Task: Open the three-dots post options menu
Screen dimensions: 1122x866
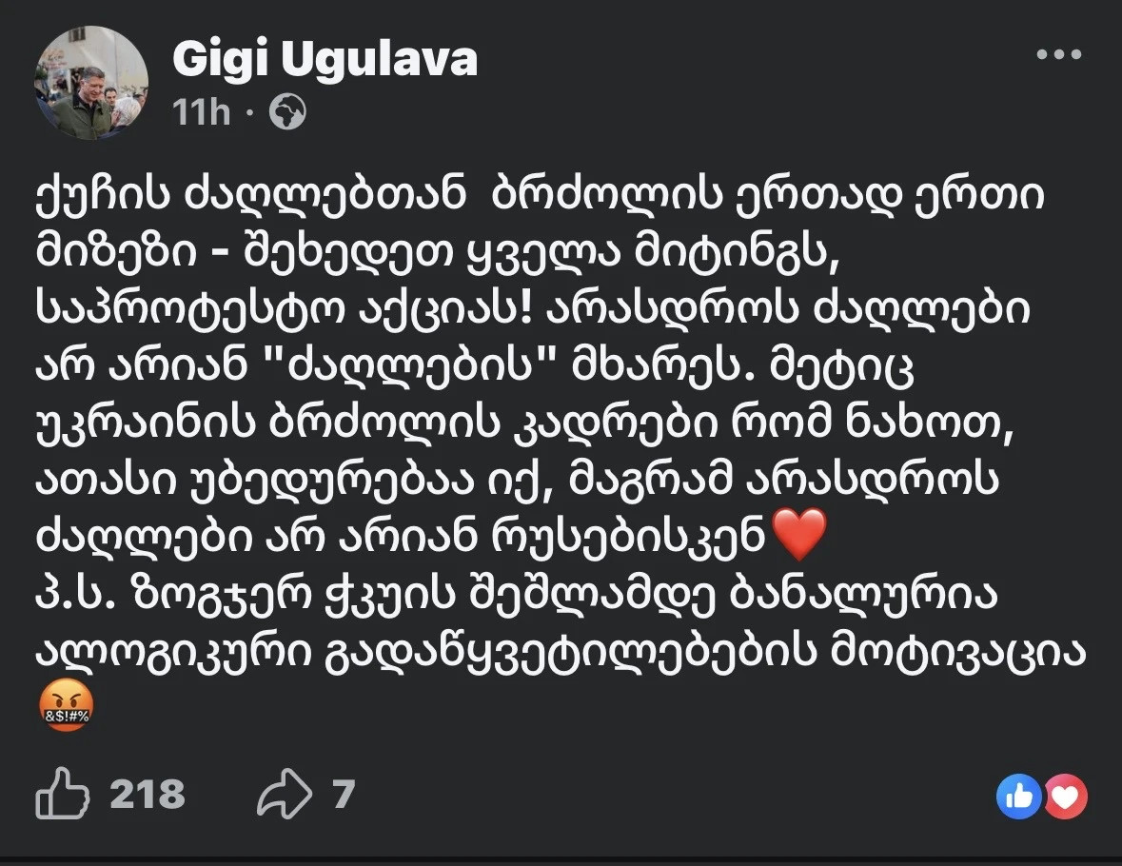Action: point(1059,55)
